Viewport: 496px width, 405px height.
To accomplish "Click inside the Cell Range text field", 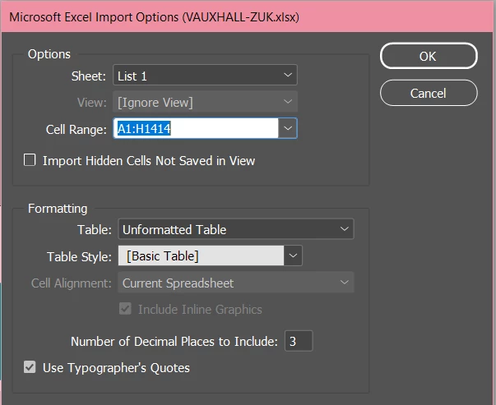I will (196, 128).
